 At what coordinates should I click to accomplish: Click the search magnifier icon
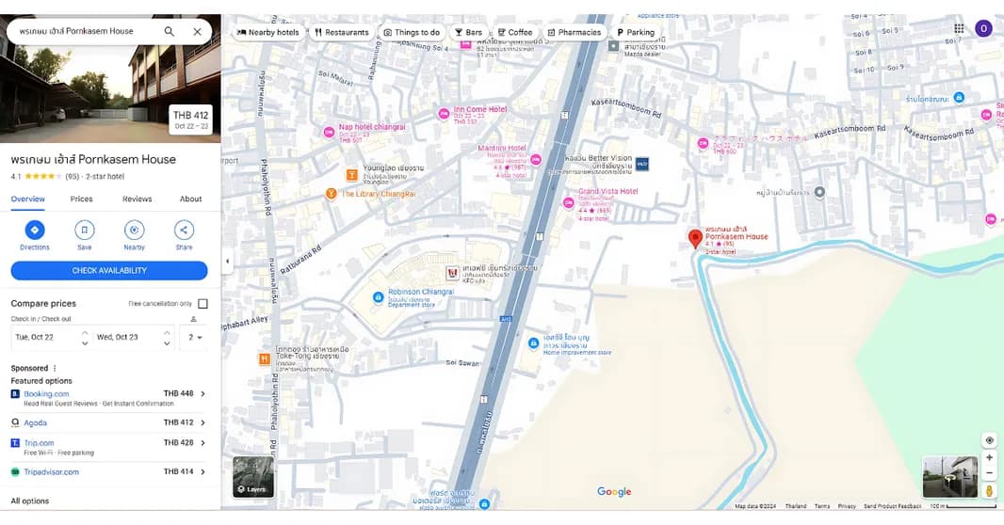click(x=169, y=31)
